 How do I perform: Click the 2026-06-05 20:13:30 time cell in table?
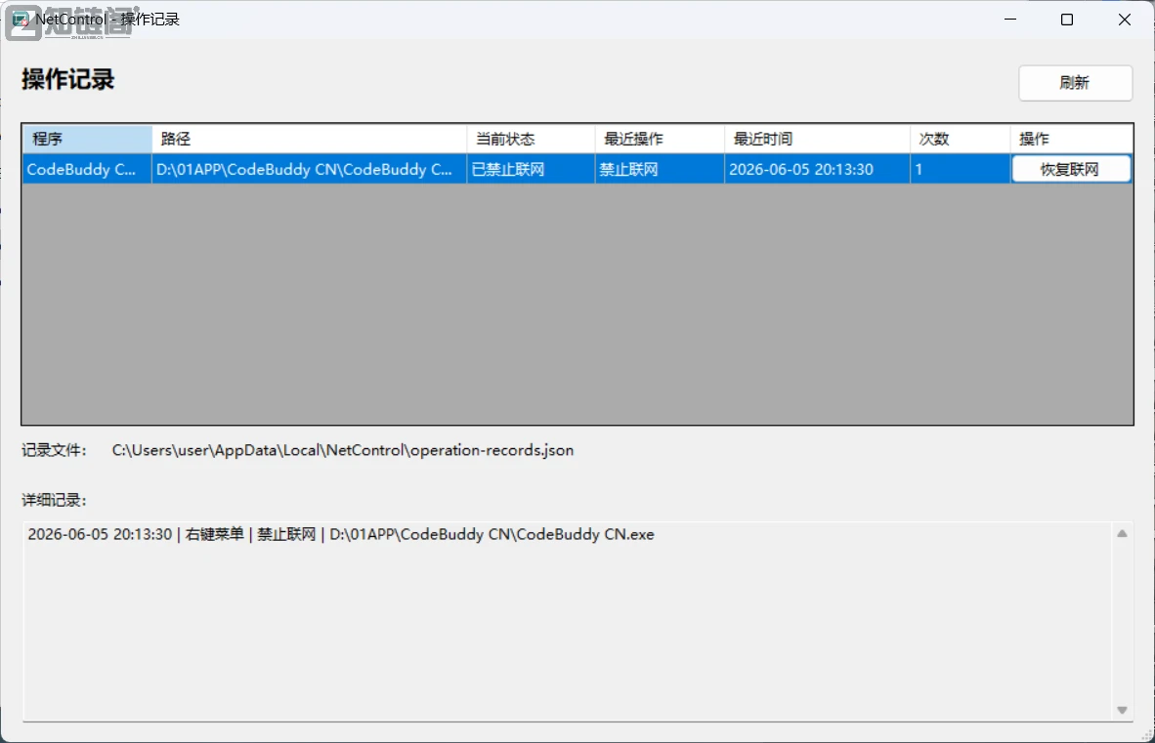[818, 169]
